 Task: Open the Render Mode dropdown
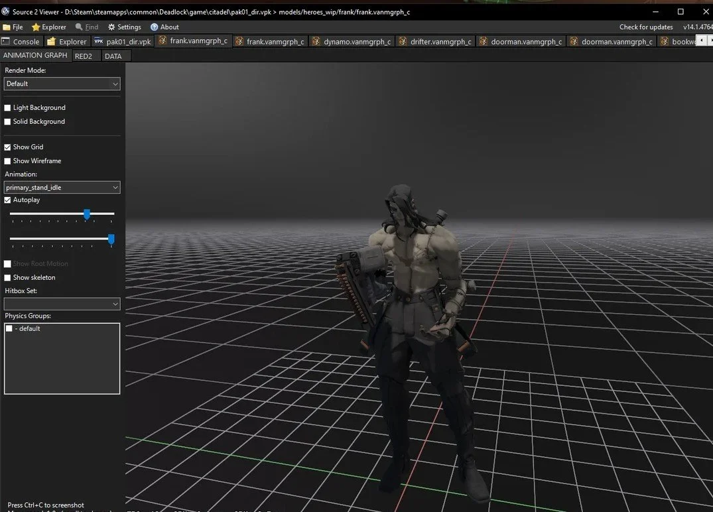coord(62,84)
